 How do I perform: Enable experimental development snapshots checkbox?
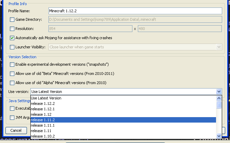click(12, 64)
